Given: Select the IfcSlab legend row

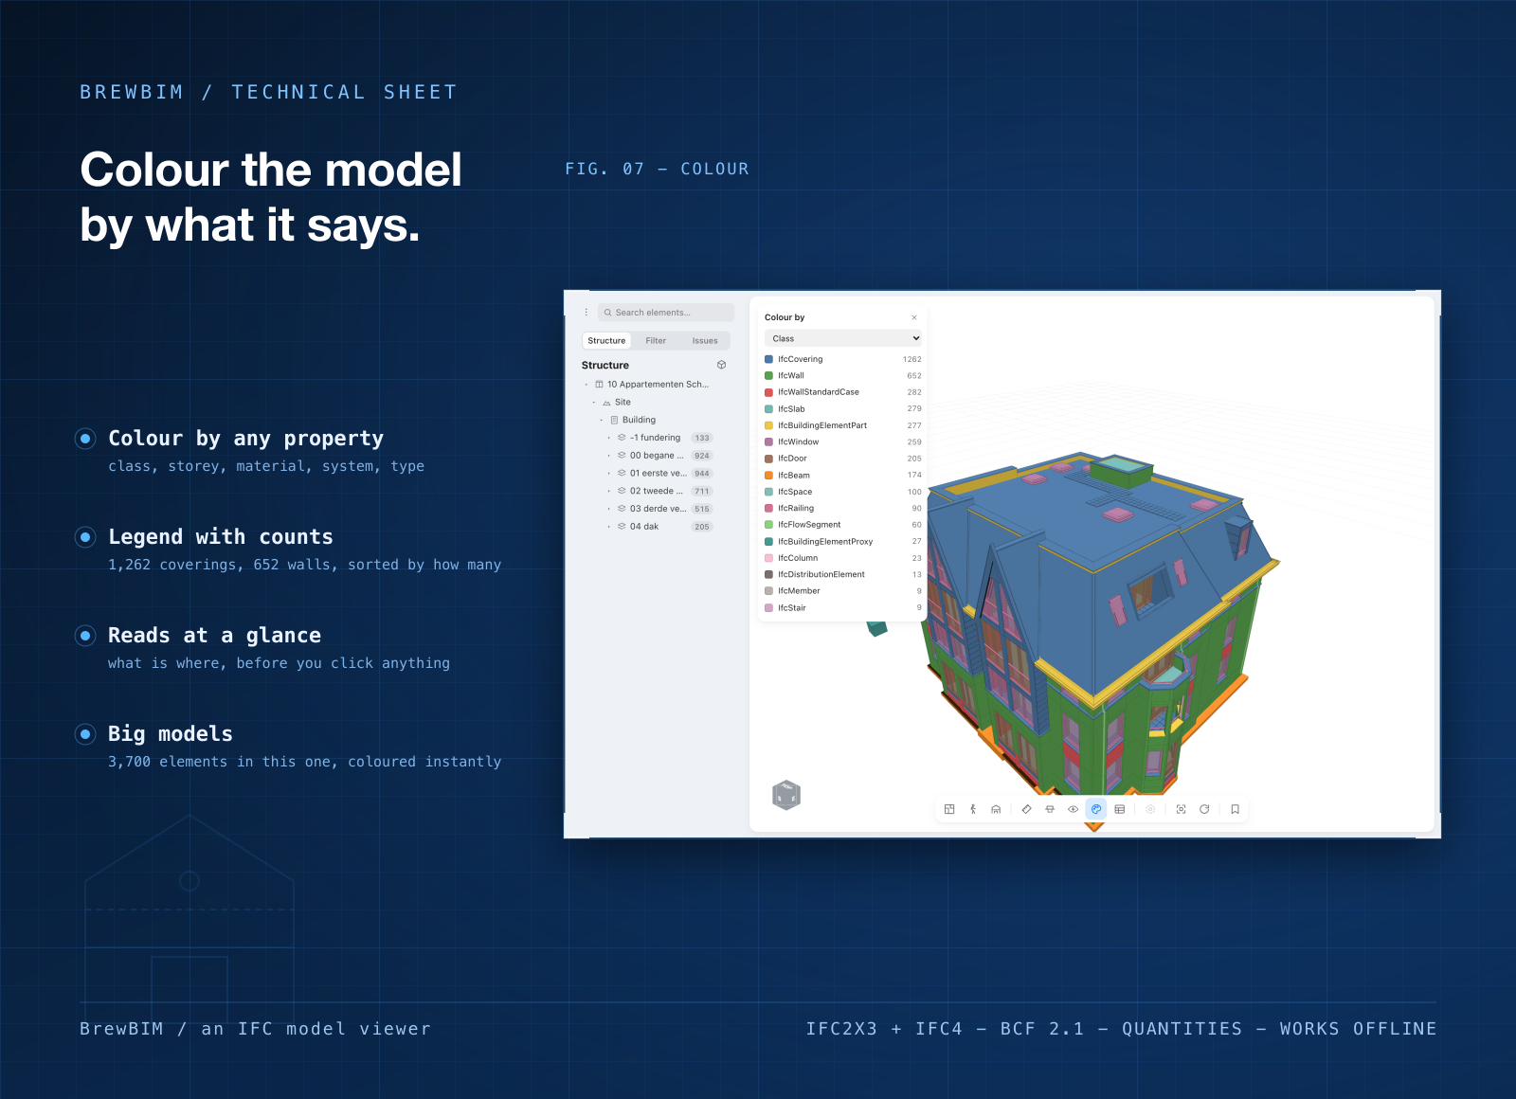Looking at the screenshot, I should [843, 408].
